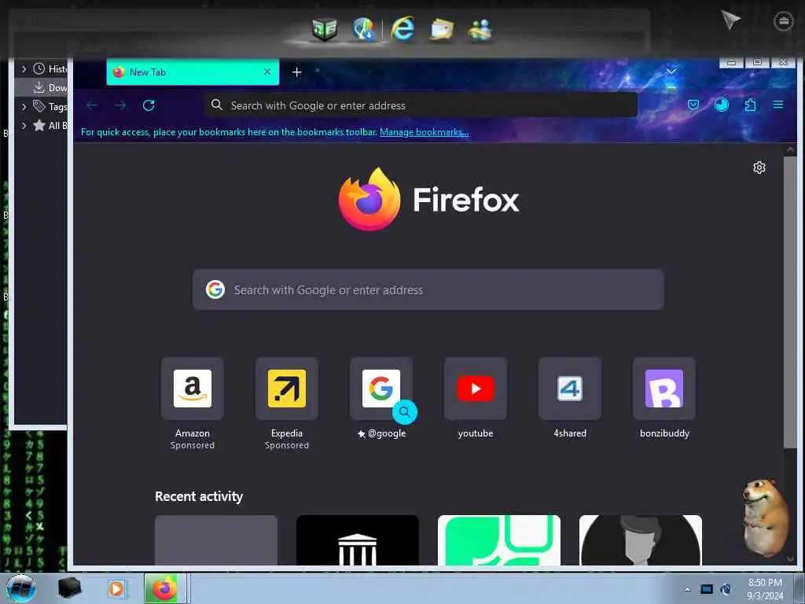Open the hat figure recent activity card
805x604 pixels.
(640, 540)
